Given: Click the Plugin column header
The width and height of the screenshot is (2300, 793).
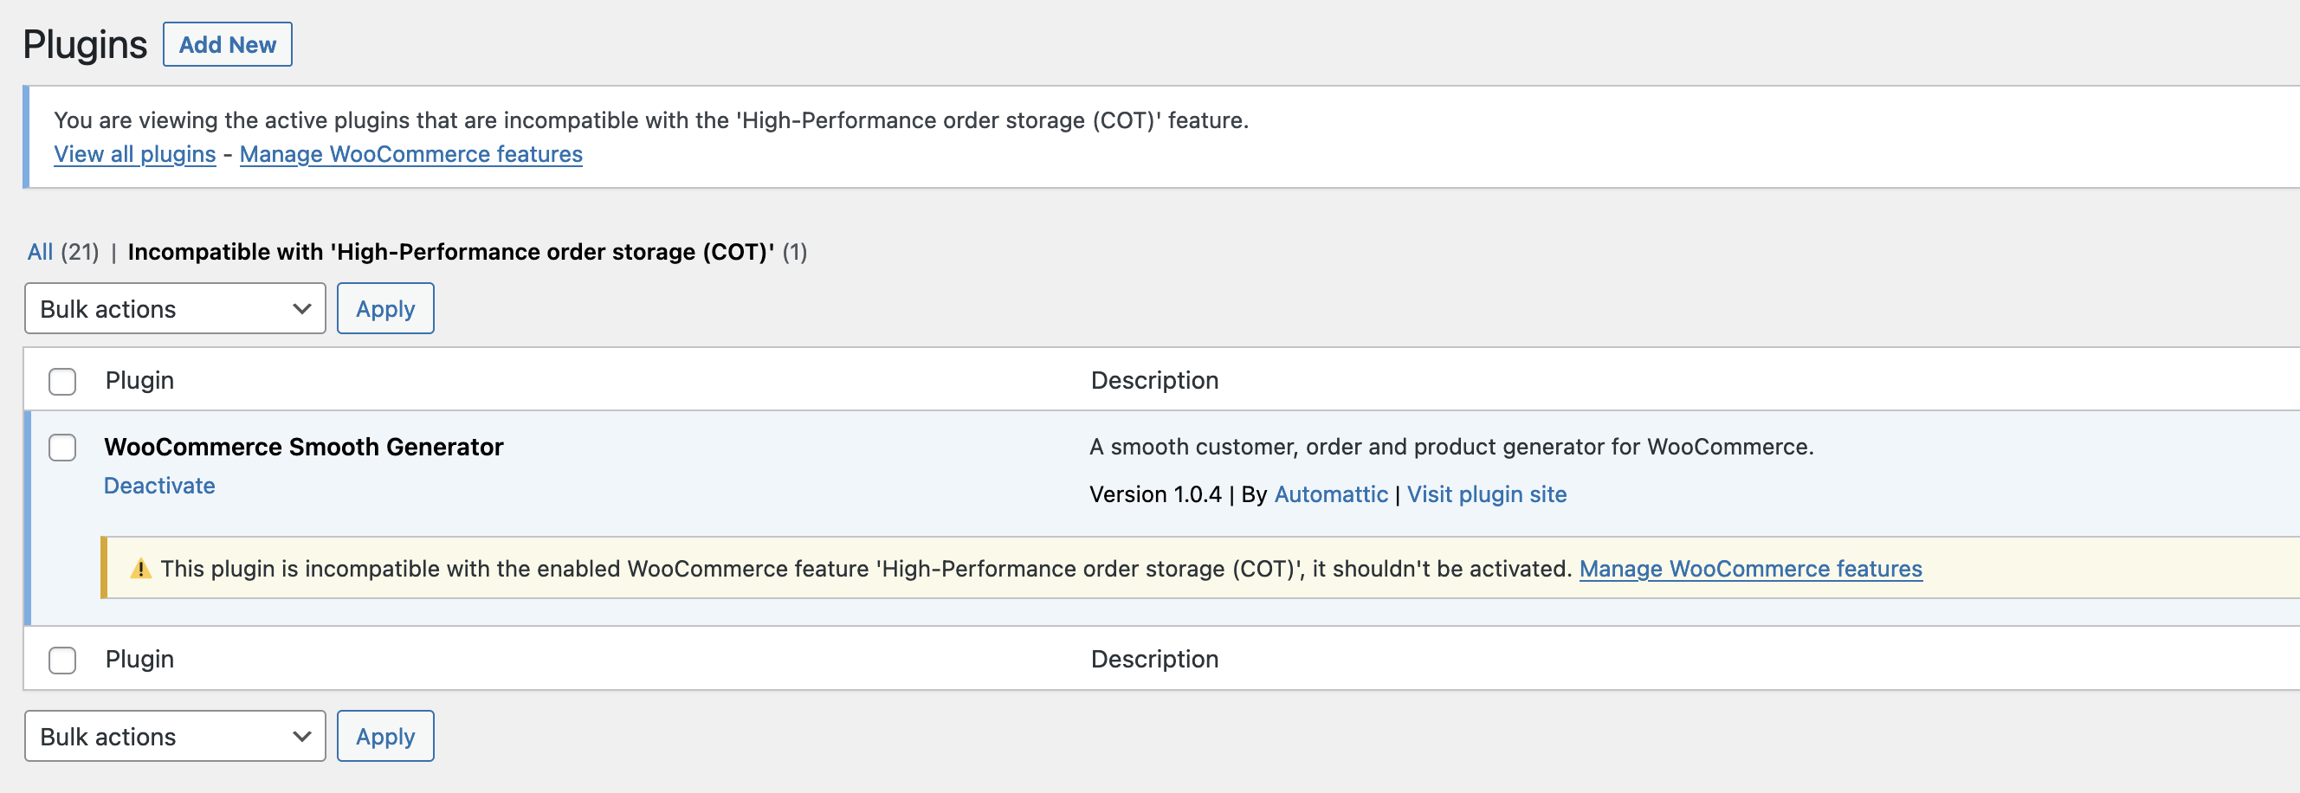Looking at the screenshot, I should coord(139,379).
